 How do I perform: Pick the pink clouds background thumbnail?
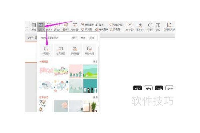coord(46,71)
